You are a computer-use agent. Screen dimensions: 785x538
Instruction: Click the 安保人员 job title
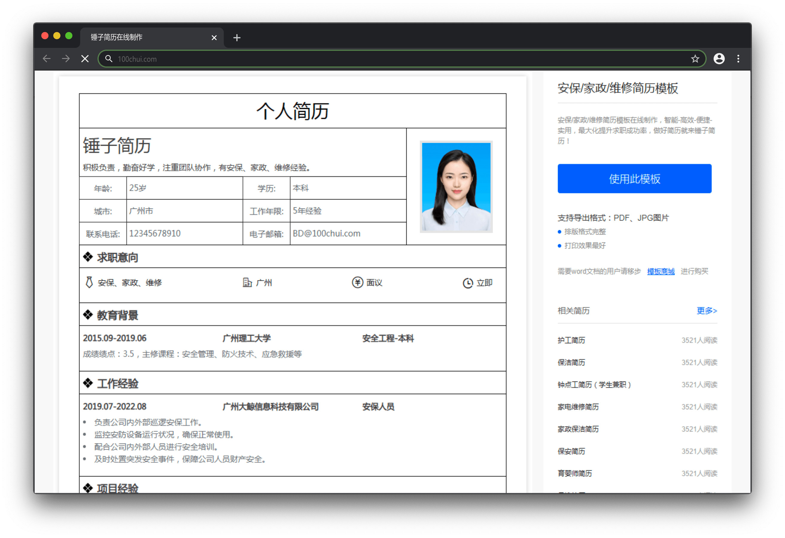[x=378, y=407]
